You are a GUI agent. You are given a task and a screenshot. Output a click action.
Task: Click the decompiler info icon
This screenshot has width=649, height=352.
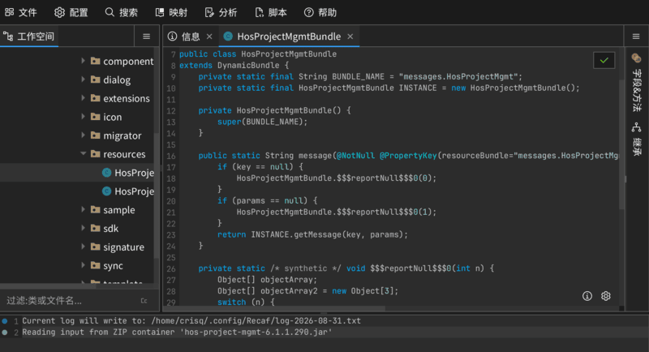(x=587, y=296)
